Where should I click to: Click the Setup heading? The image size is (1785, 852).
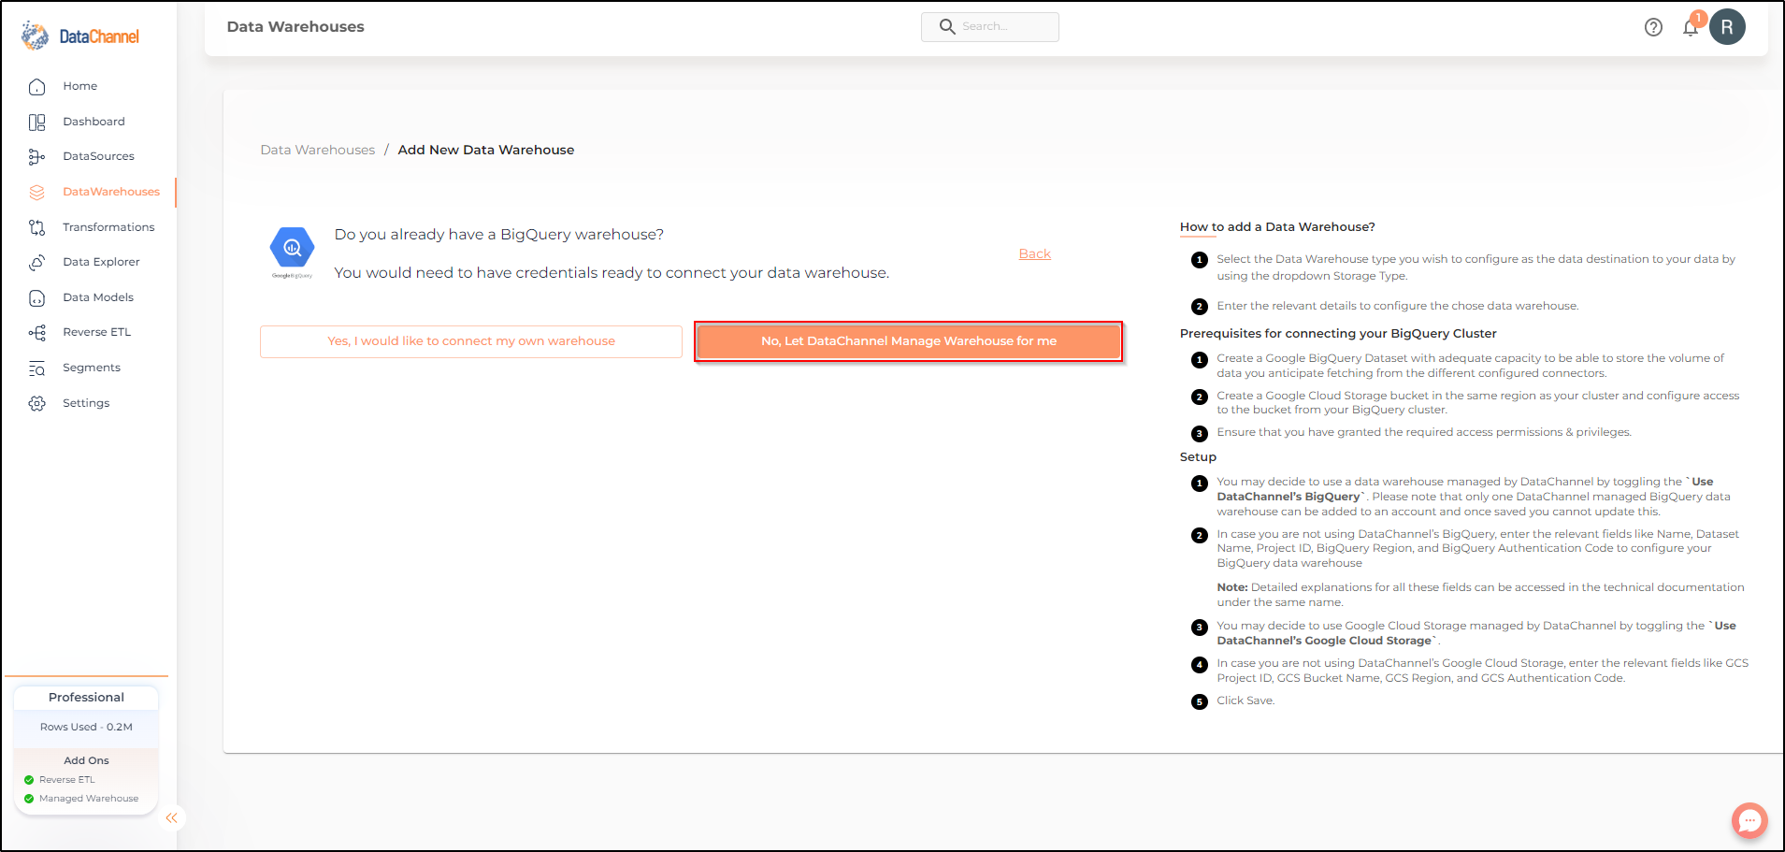(1198, 456)
